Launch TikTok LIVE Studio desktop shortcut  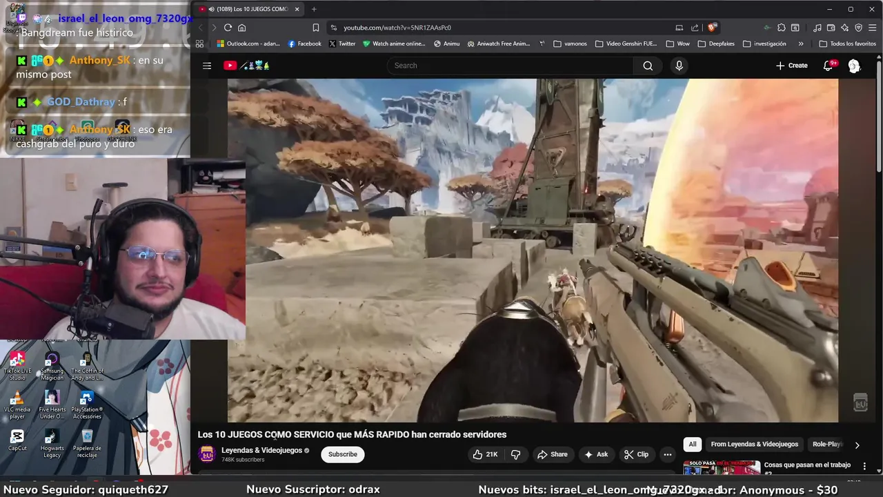coord(17,366)
